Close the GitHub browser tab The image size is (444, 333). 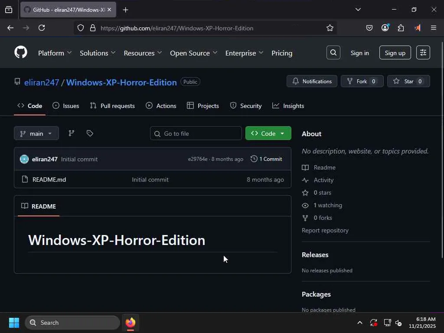pos(109,10)
